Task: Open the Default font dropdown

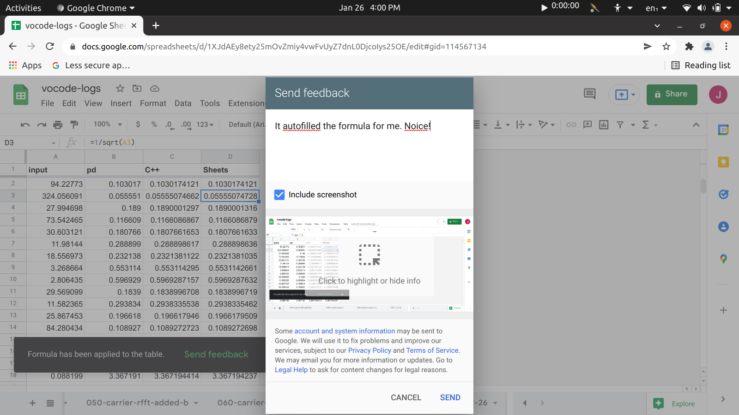Action: [x=247, y=125]
